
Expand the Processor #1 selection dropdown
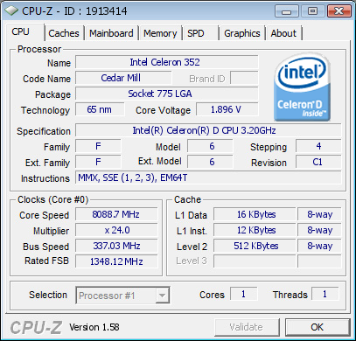[x=122, y=296]
